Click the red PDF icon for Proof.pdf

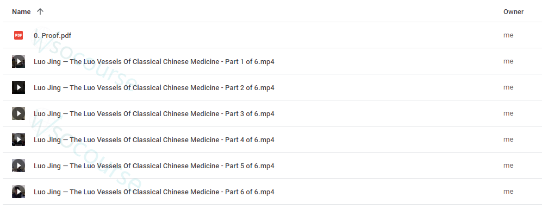18,35
